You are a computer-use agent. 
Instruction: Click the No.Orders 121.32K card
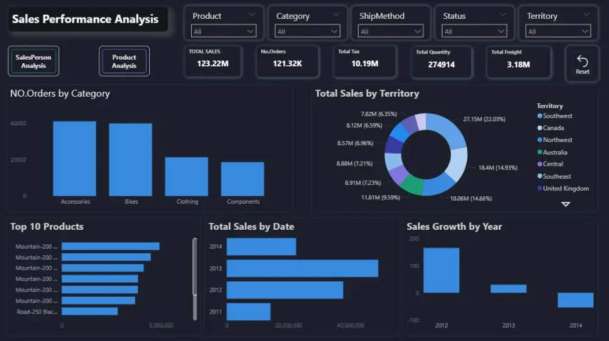(287, 61)
